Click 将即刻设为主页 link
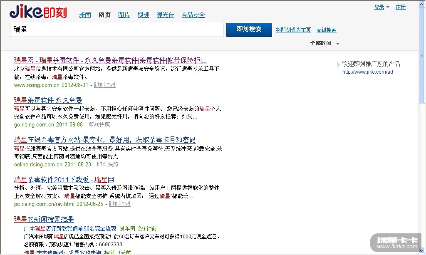The height and width of the screenshot is (255, 426). 293,30
